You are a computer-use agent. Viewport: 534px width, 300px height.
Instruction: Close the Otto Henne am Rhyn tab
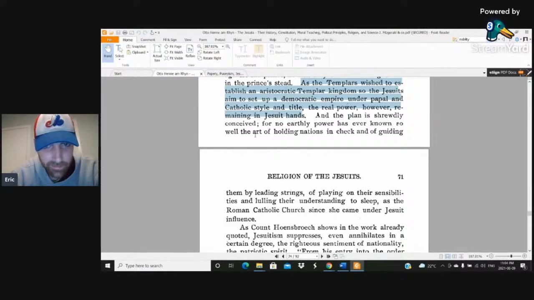(x=201, y=74)
